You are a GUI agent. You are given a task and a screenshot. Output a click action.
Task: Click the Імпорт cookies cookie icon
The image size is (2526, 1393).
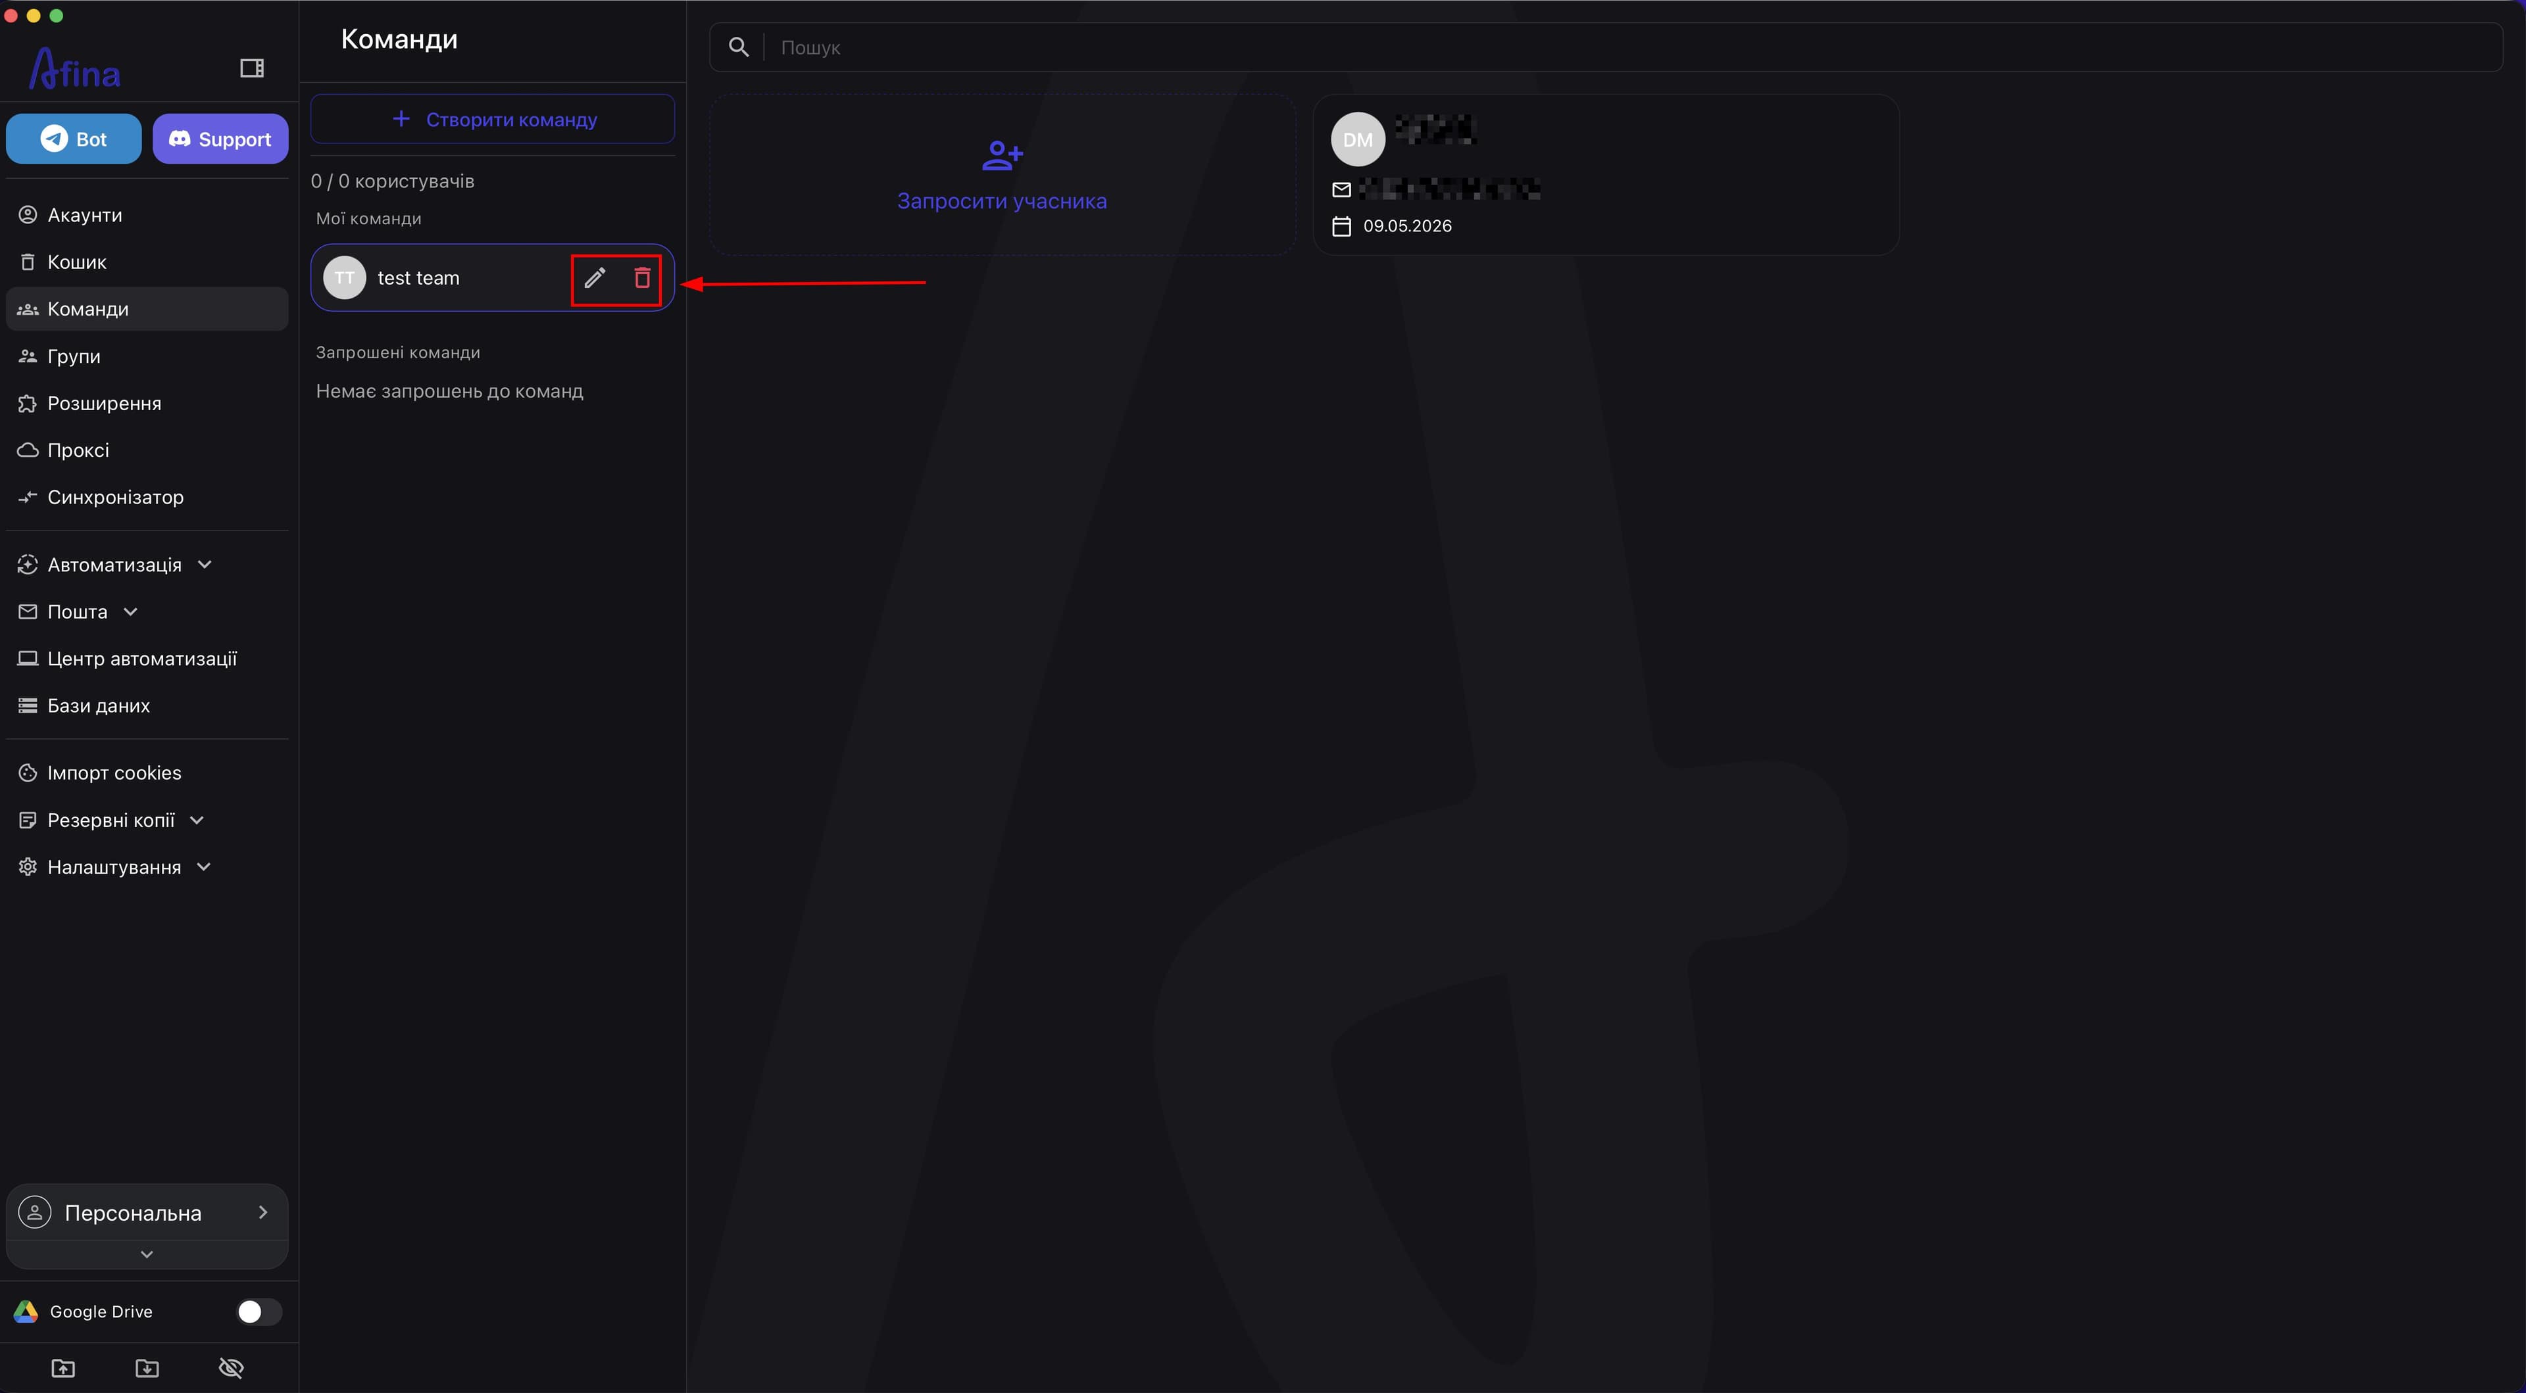point(28,772)
